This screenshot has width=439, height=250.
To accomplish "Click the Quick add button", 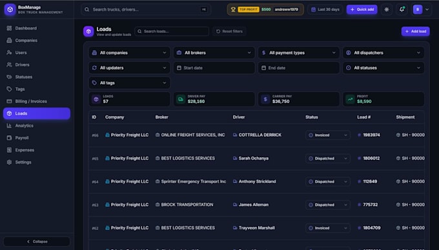I will pos(362,10).
